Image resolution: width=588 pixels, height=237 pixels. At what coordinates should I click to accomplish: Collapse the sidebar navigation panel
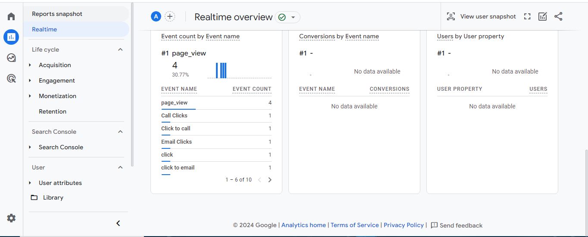pos(118,223)
